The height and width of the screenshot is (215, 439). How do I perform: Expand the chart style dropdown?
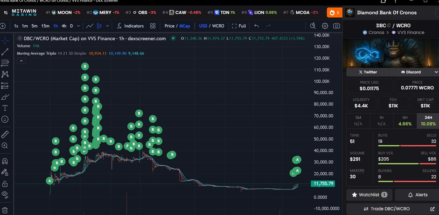[108, 26]
